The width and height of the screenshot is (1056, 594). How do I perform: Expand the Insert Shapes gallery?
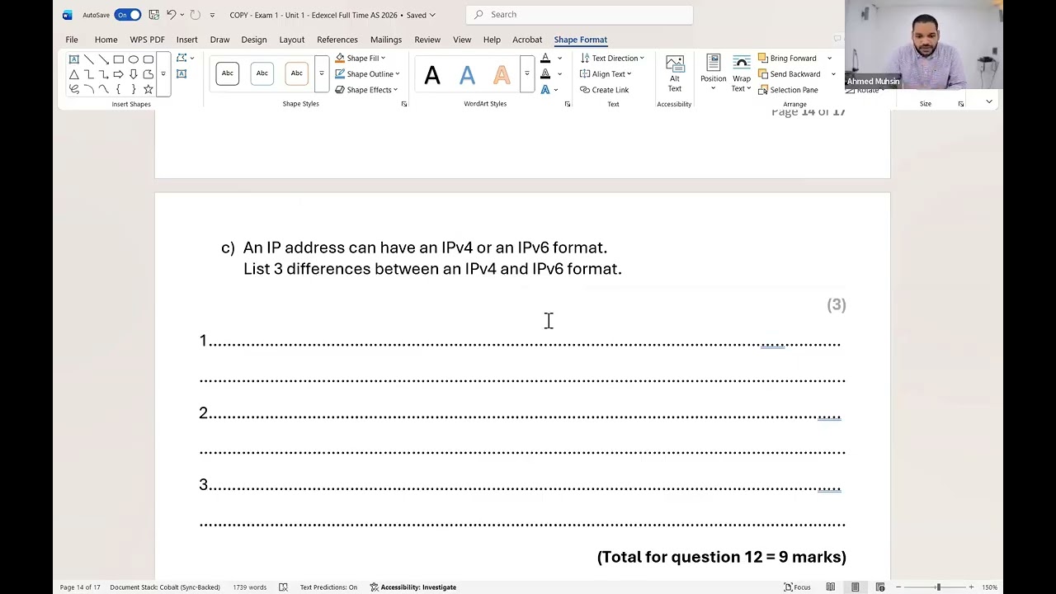(x=163, y=74)
